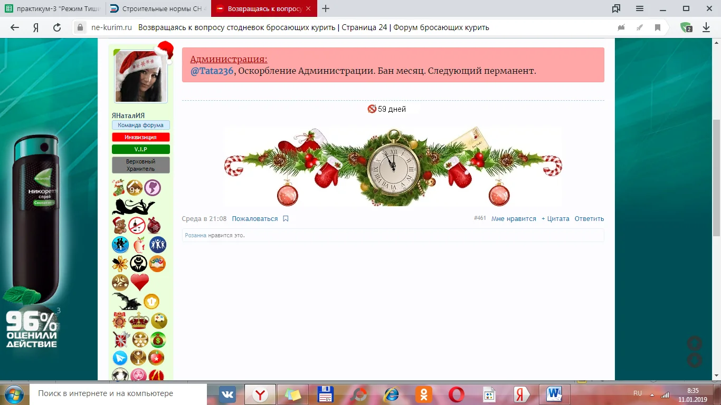Image resolution: width=721 pixels, height=405 pixels.
Task: Click the Christmas clock garland banner
Action: coord(393,166)
